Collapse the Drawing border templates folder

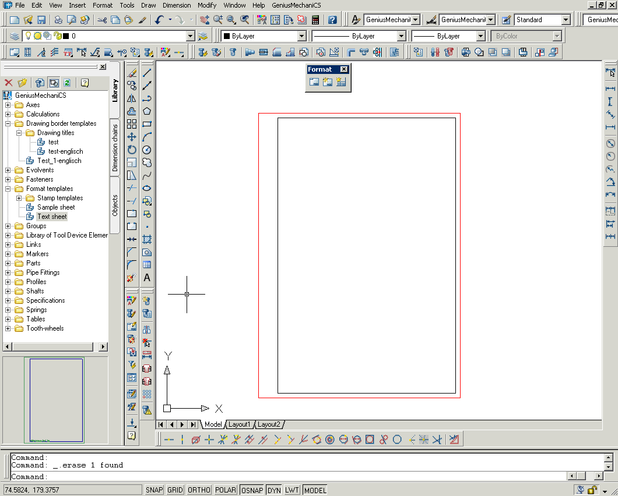click(8, 123)
